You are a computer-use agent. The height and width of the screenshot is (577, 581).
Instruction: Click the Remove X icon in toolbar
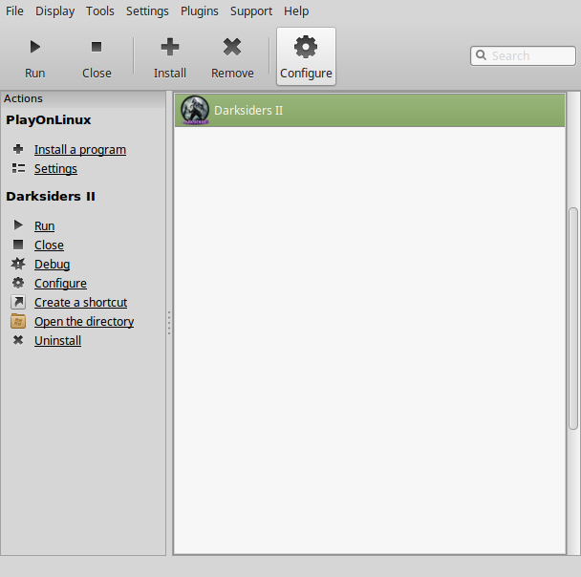pos(232,47)
